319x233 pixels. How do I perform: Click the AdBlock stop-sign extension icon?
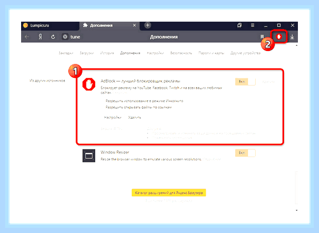pos(89,84)
